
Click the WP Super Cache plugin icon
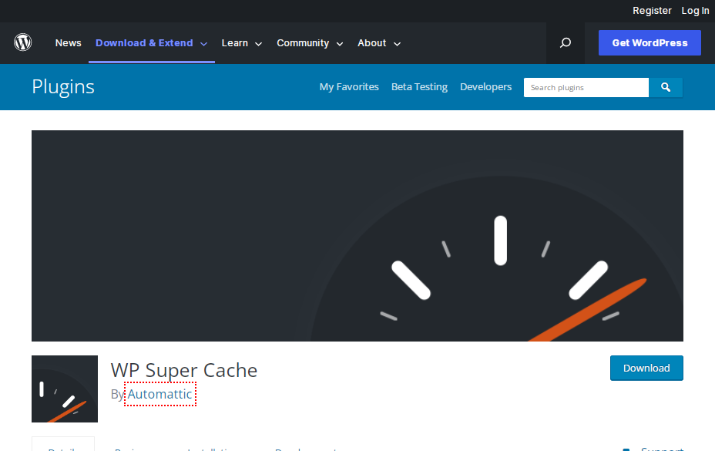point(65,389)
